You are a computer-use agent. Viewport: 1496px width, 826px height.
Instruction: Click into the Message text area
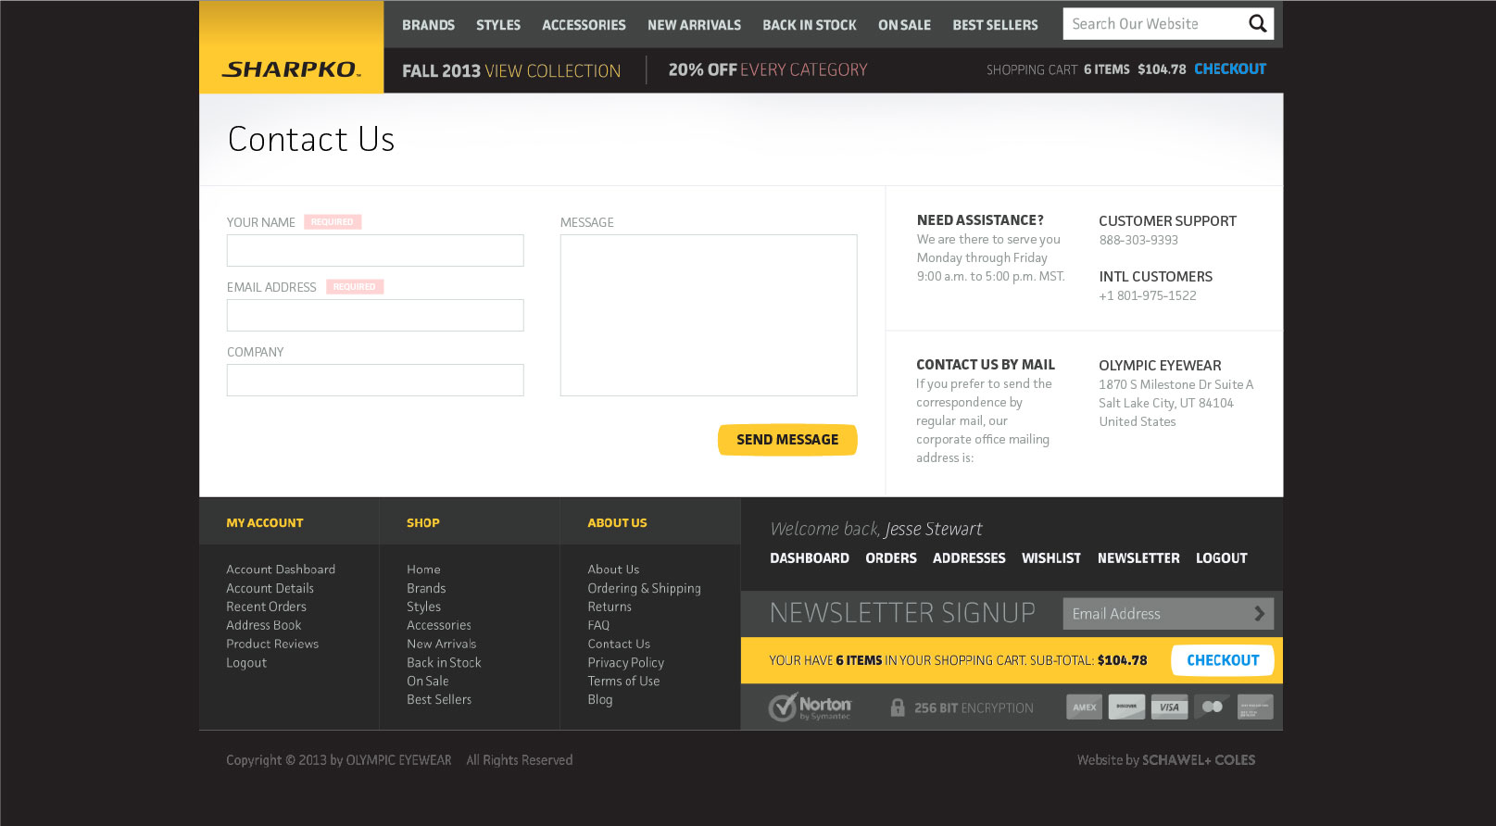click(709, 315)
